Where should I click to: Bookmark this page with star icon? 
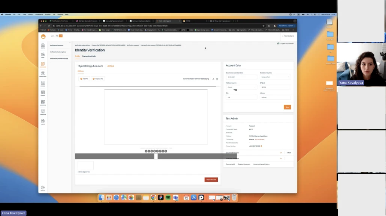tap(263, 26)
